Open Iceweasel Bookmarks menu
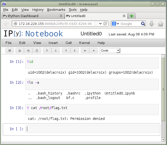 56,10
